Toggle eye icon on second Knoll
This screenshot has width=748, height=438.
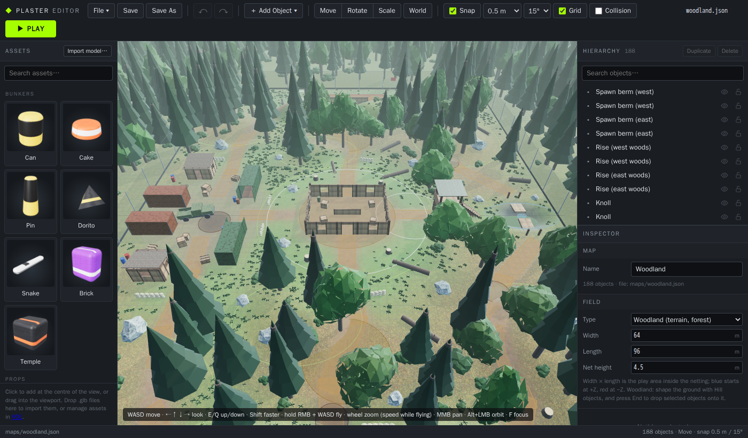(724, 217)
